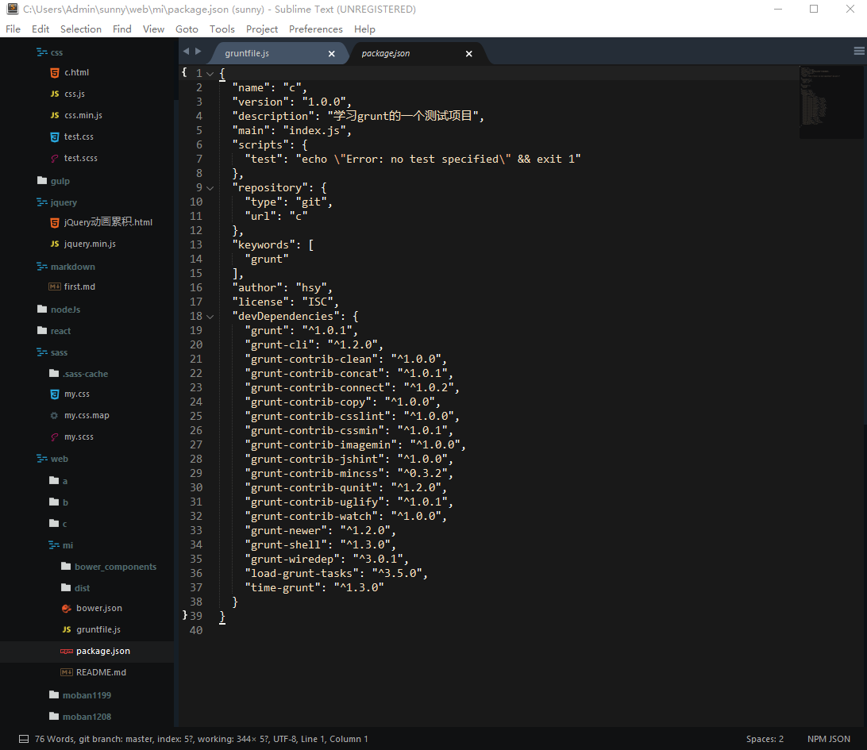The width and height of the screenshot is (867, 750).
Task: Collapse the mi folder
Action: click(54, 545)
